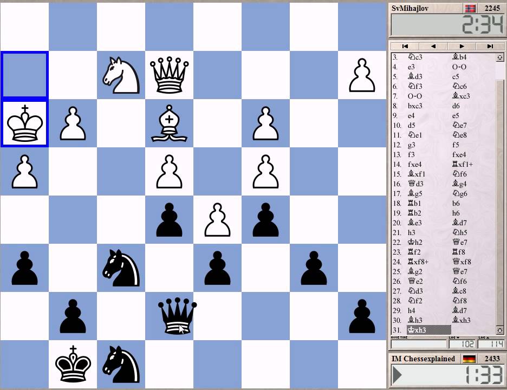Jump to the last move of the game
The width and height of the screenshot is (507, 390).
pyautogui.click(x=490, y=46)
